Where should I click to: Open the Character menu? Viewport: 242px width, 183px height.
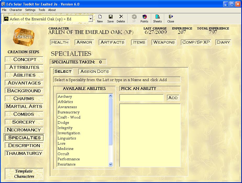[x=16, y=10]
